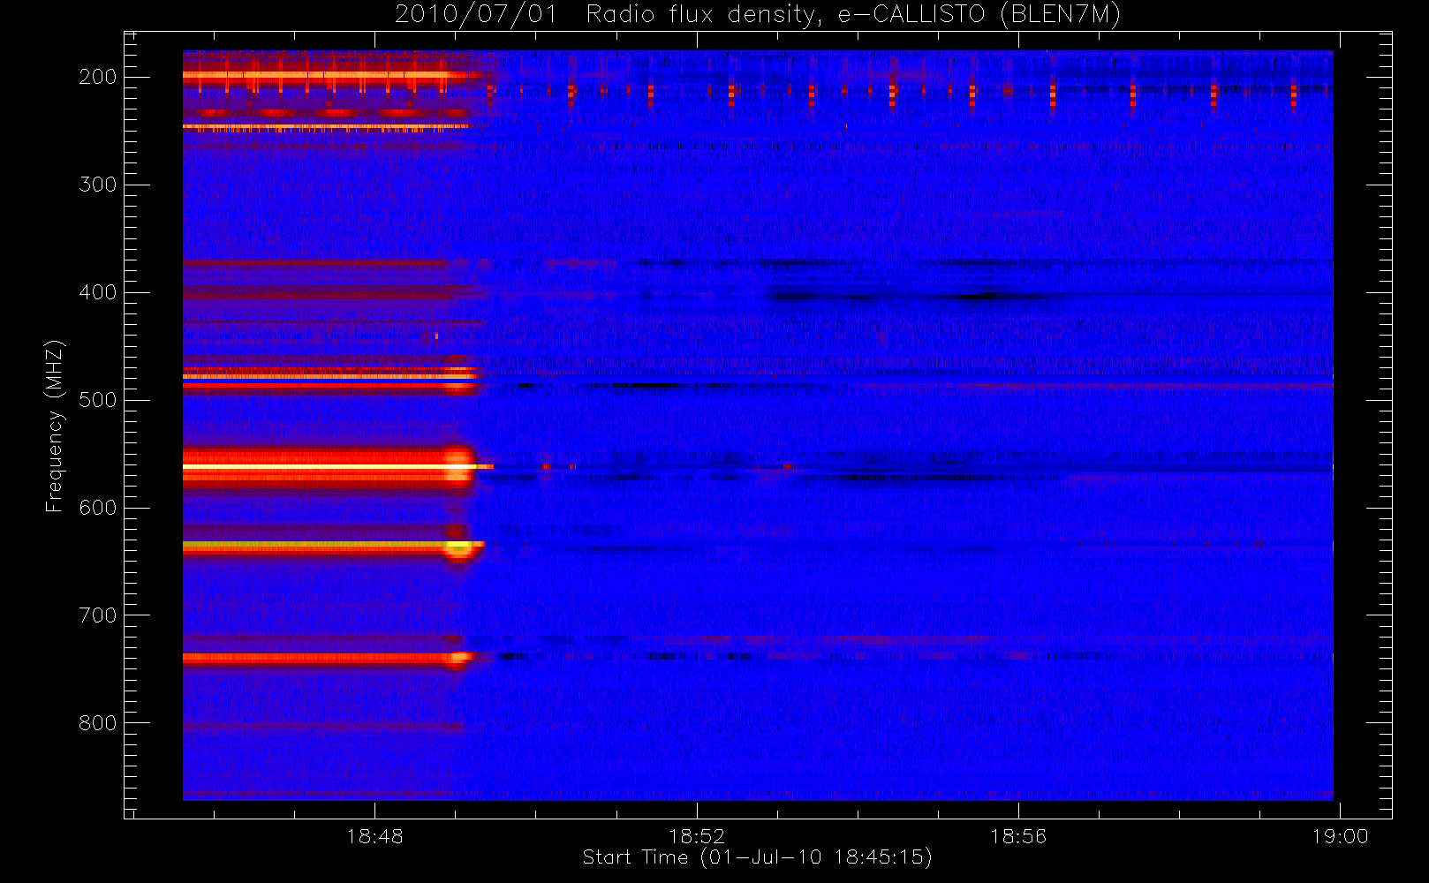Click the 400 frequency tick label
1429x883 pixels.
coord(98,292)
